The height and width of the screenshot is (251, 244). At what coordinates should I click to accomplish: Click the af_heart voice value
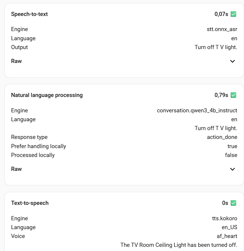(x=227, y=236)
